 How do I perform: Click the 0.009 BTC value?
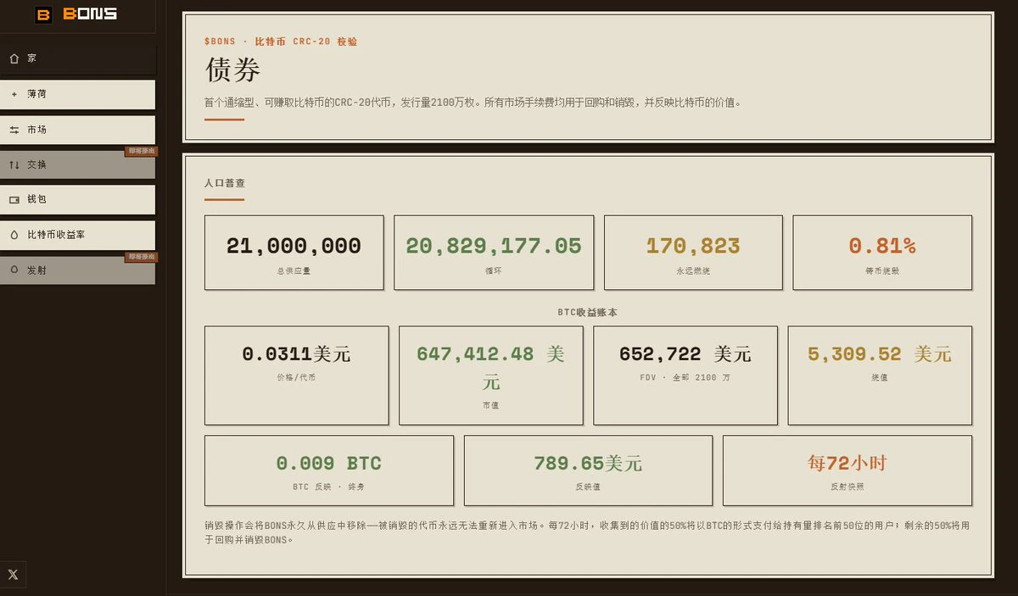click(x=329, y=463)
